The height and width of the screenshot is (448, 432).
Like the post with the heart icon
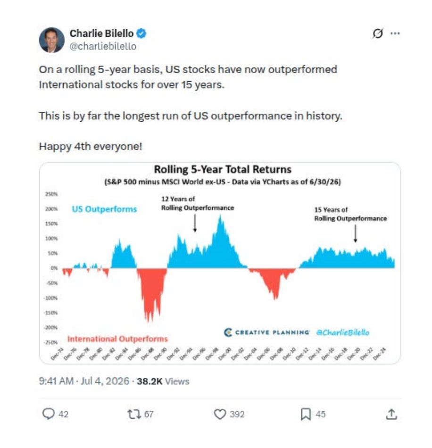220,414
